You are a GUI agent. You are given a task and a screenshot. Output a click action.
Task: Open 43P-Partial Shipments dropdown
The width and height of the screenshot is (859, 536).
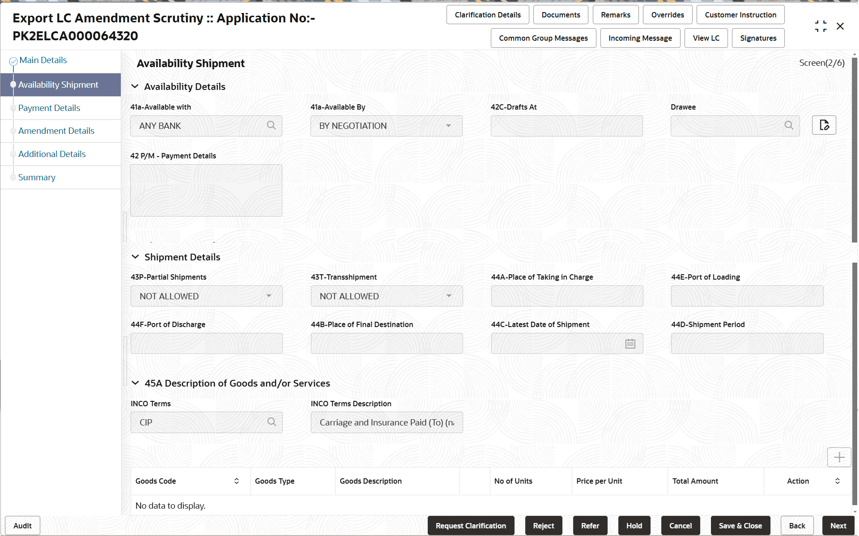(x=268, y=296)
